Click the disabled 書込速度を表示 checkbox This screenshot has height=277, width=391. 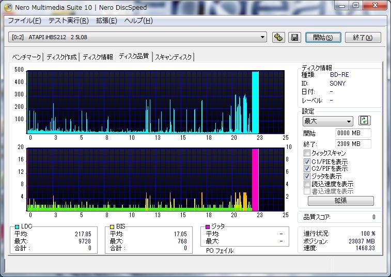307,191
